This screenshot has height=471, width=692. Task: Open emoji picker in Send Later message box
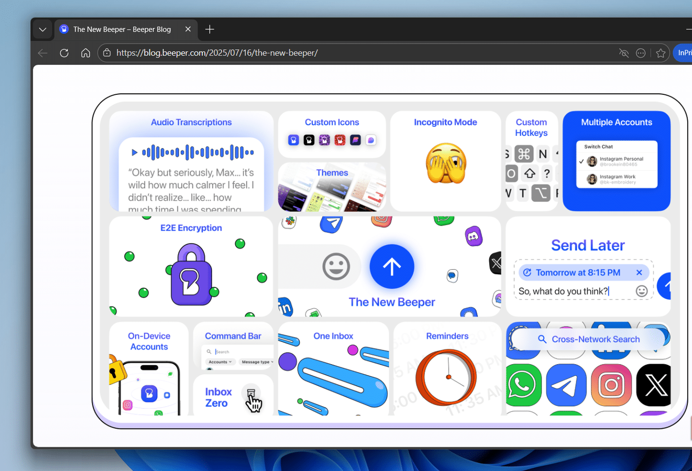pos(642,291)
